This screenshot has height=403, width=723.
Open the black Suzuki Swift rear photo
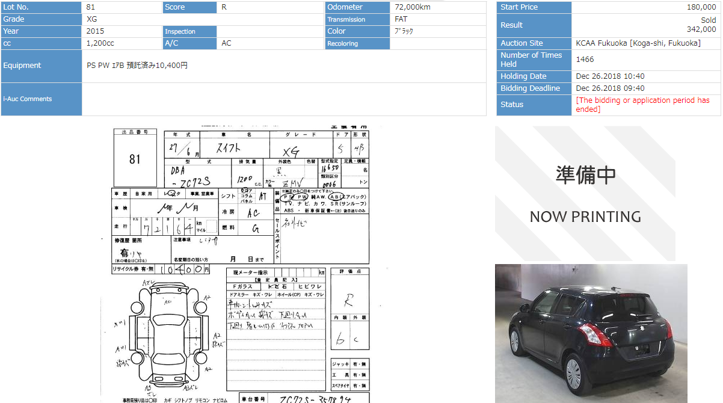click(591, 333)
